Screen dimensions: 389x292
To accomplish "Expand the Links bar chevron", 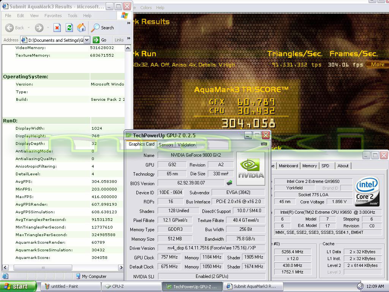I will 128,38.
